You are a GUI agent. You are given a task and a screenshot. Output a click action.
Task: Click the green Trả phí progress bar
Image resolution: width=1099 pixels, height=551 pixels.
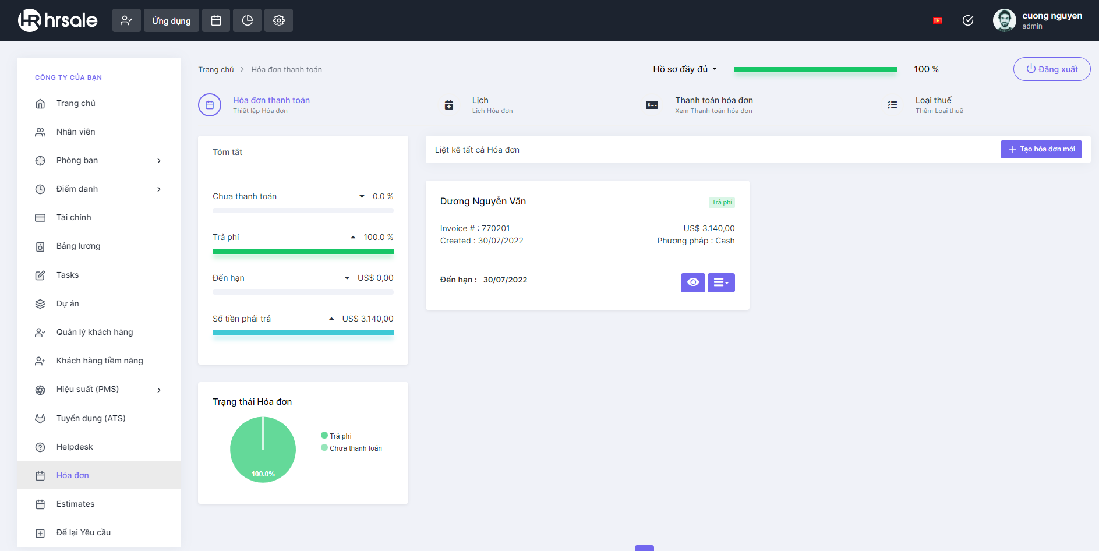point(303,252)
